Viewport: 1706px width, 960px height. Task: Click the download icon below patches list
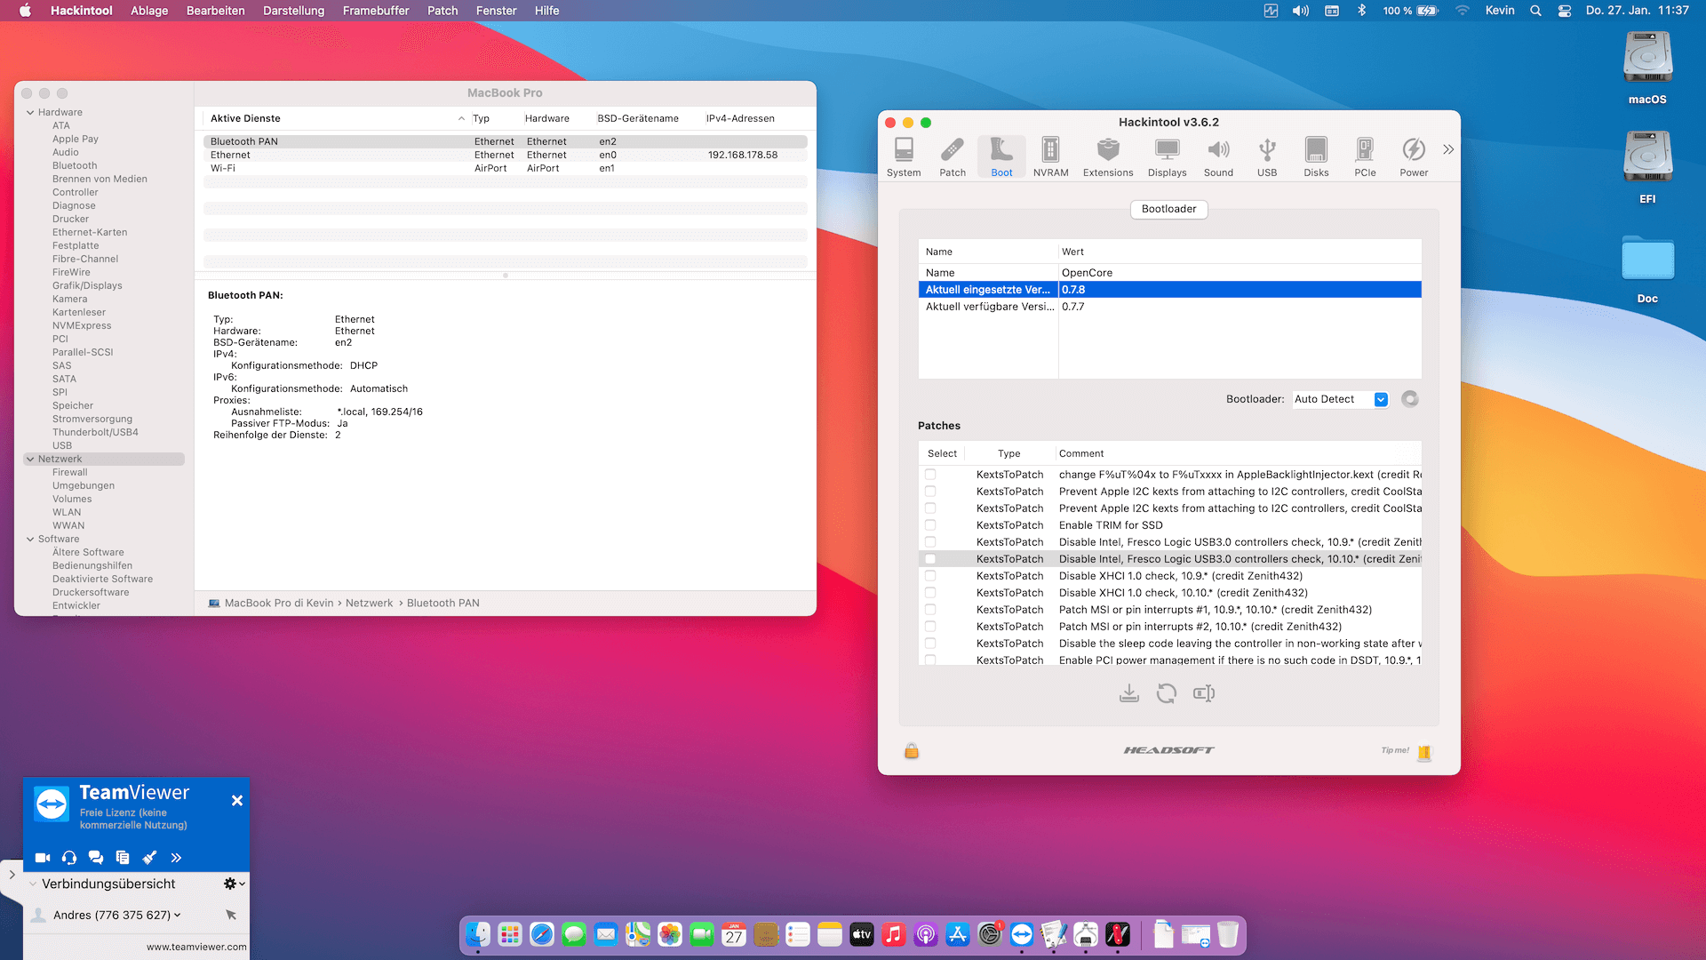(1129, 693)
